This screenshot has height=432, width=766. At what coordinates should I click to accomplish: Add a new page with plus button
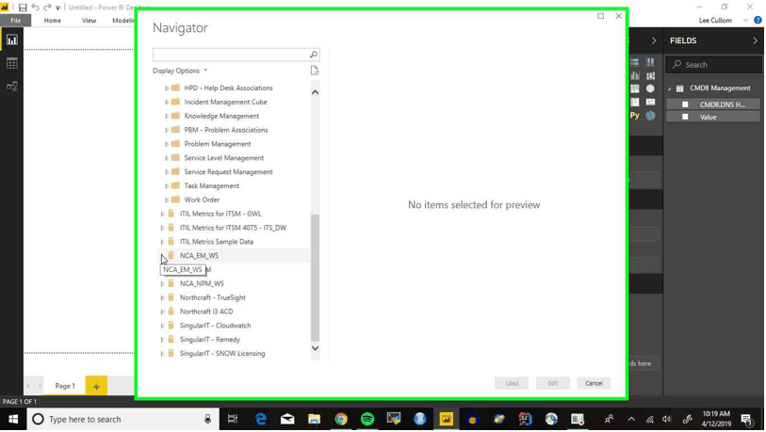(x=96, y=386)
